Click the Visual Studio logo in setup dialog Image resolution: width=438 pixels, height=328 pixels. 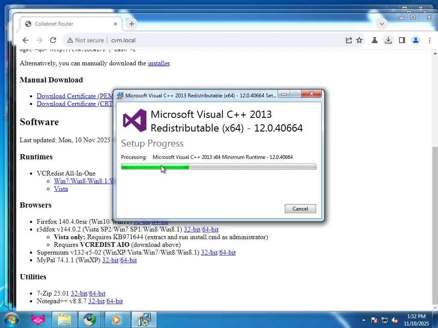135,120
